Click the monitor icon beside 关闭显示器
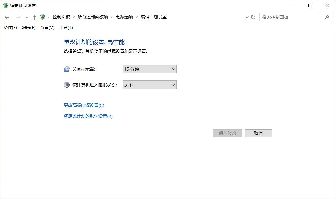336x199 pixels. click(67, 69)
